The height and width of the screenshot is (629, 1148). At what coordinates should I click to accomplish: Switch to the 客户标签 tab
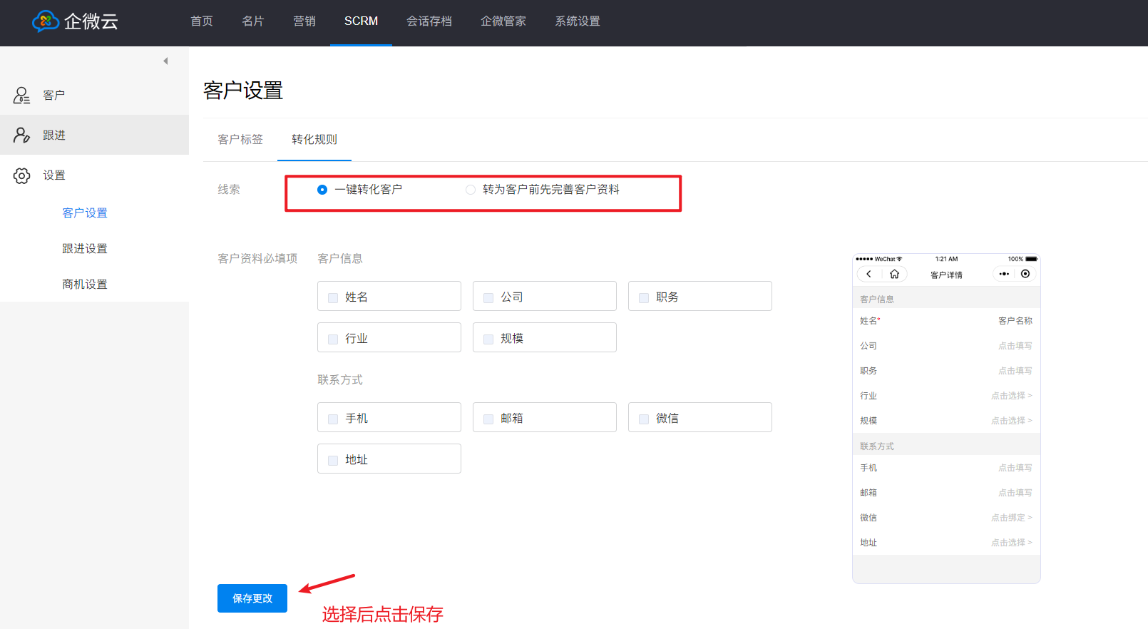tap(240, 140)
